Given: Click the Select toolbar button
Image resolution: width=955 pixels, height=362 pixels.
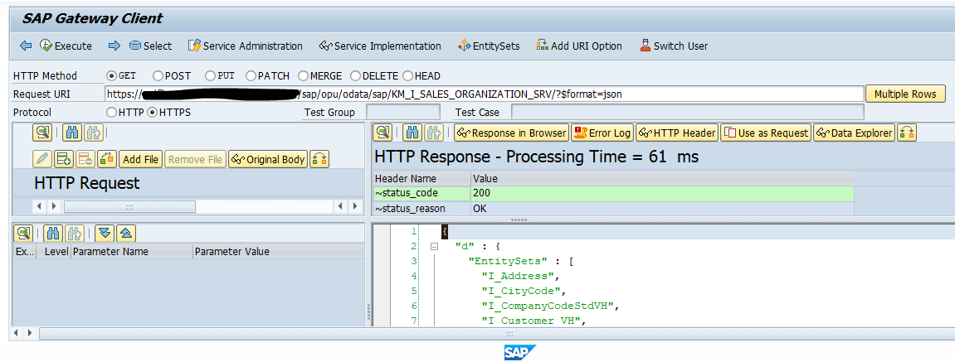Looking at the screenshot, I should tap(150, 46).
